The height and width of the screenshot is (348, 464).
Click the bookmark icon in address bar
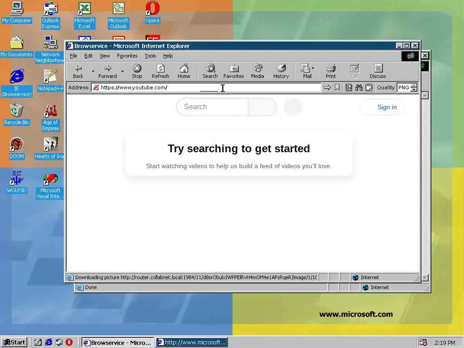point(337,87)
